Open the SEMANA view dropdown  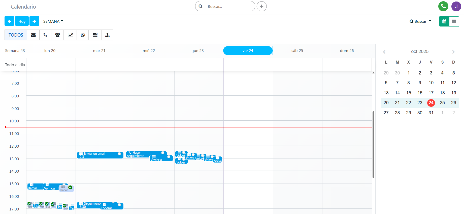(53, 21)
